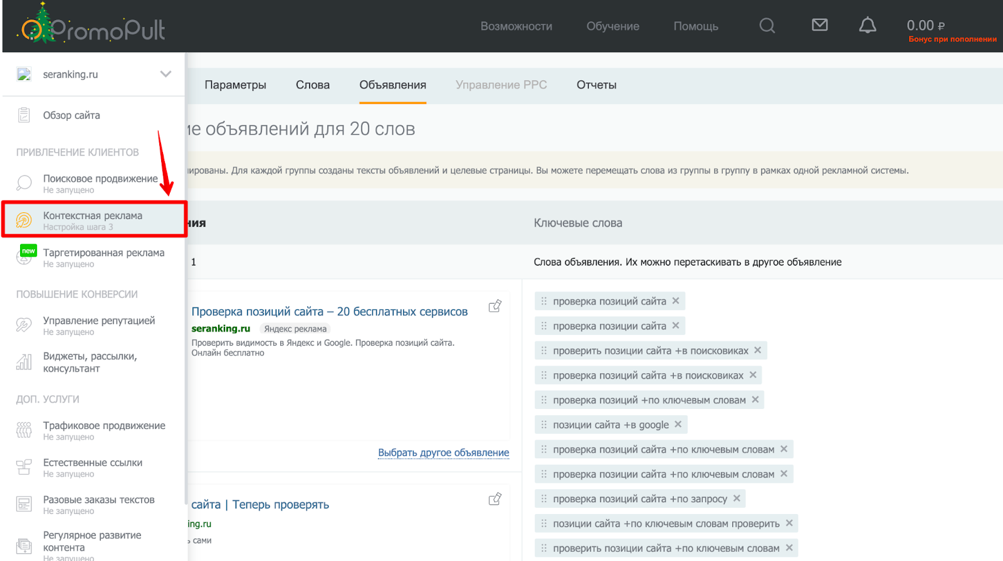Remove keyword проверка позиций сайта
The height and width of the screenshot is (561, 1003).
(676, 301)
